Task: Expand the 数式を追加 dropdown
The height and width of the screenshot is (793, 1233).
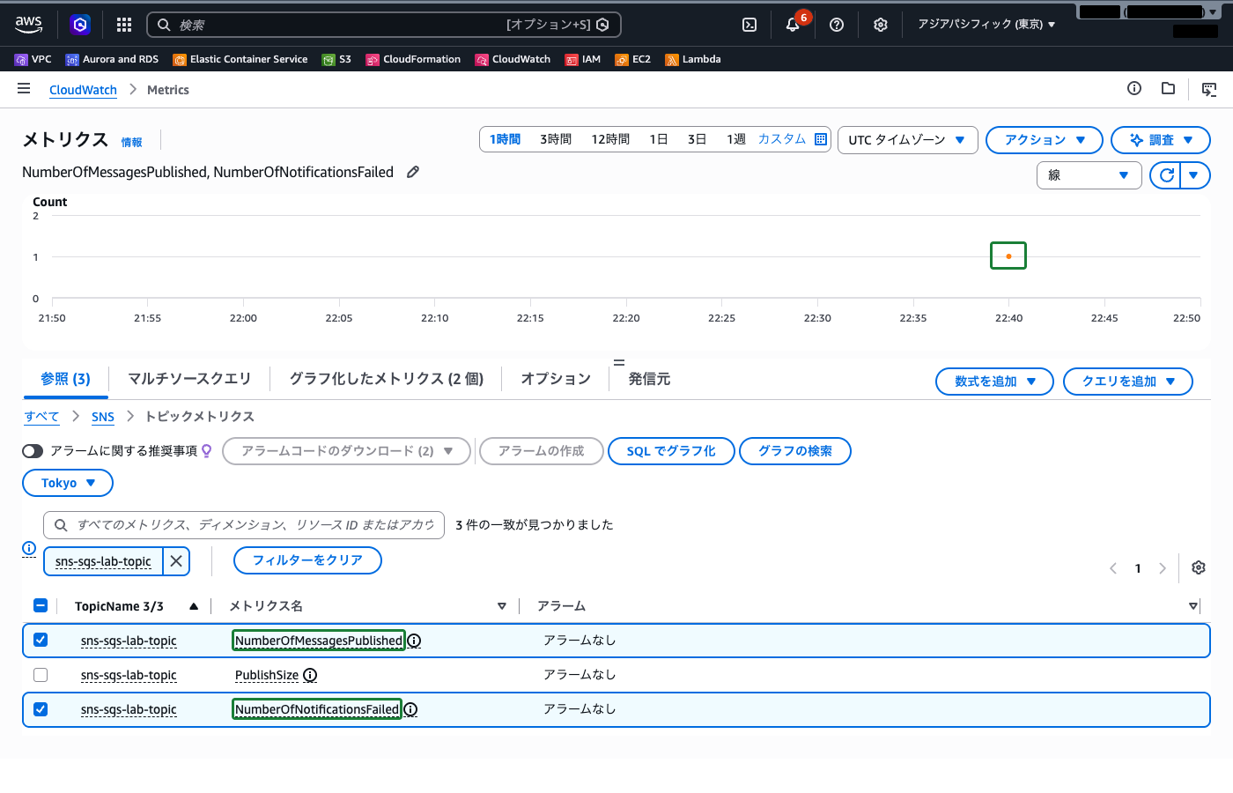Action: [994, 382]
